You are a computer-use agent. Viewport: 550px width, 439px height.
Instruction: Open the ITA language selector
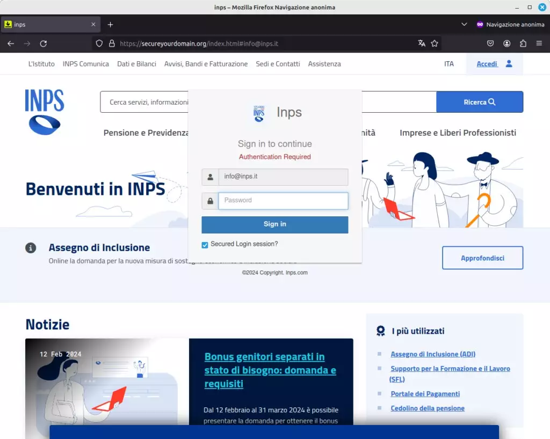pyautogui.click(x=448, y=64)
